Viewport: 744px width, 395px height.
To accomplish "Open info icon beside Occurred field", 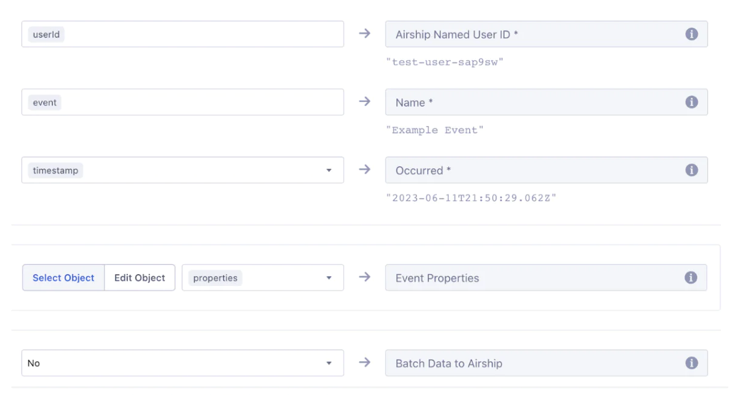I will pyautogui.click(x=691, y=170).
